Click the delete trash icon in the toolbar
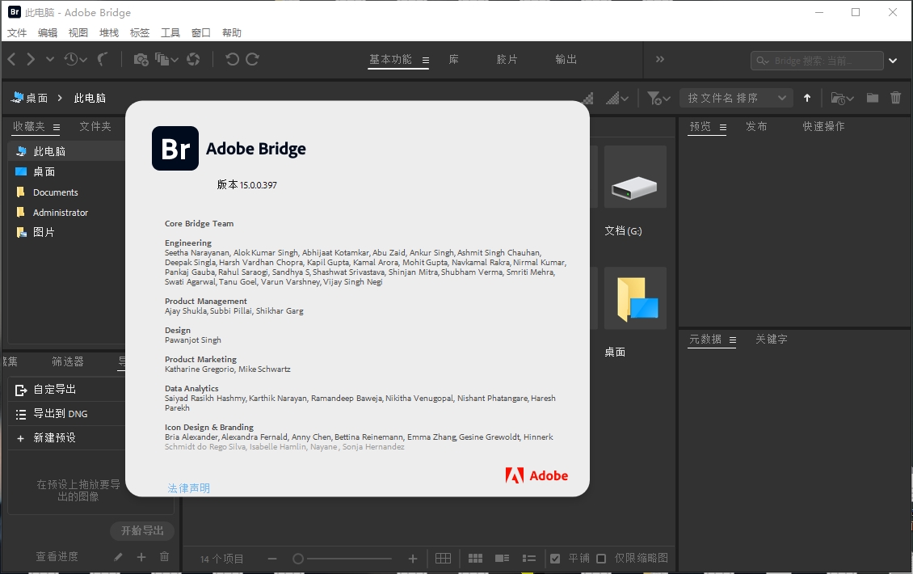This screenshot has height=574, width=913. coord(897,97)
